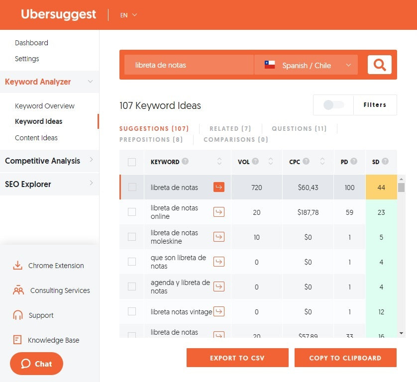Click EXPORT TO CSV button
This screenshot has height=382, width=417.
[x=237, y=358]
